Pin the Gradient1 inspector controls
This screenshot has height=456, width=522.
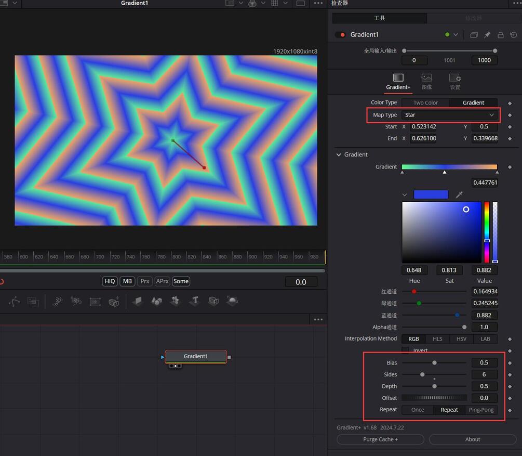click(x=487, y=35)
